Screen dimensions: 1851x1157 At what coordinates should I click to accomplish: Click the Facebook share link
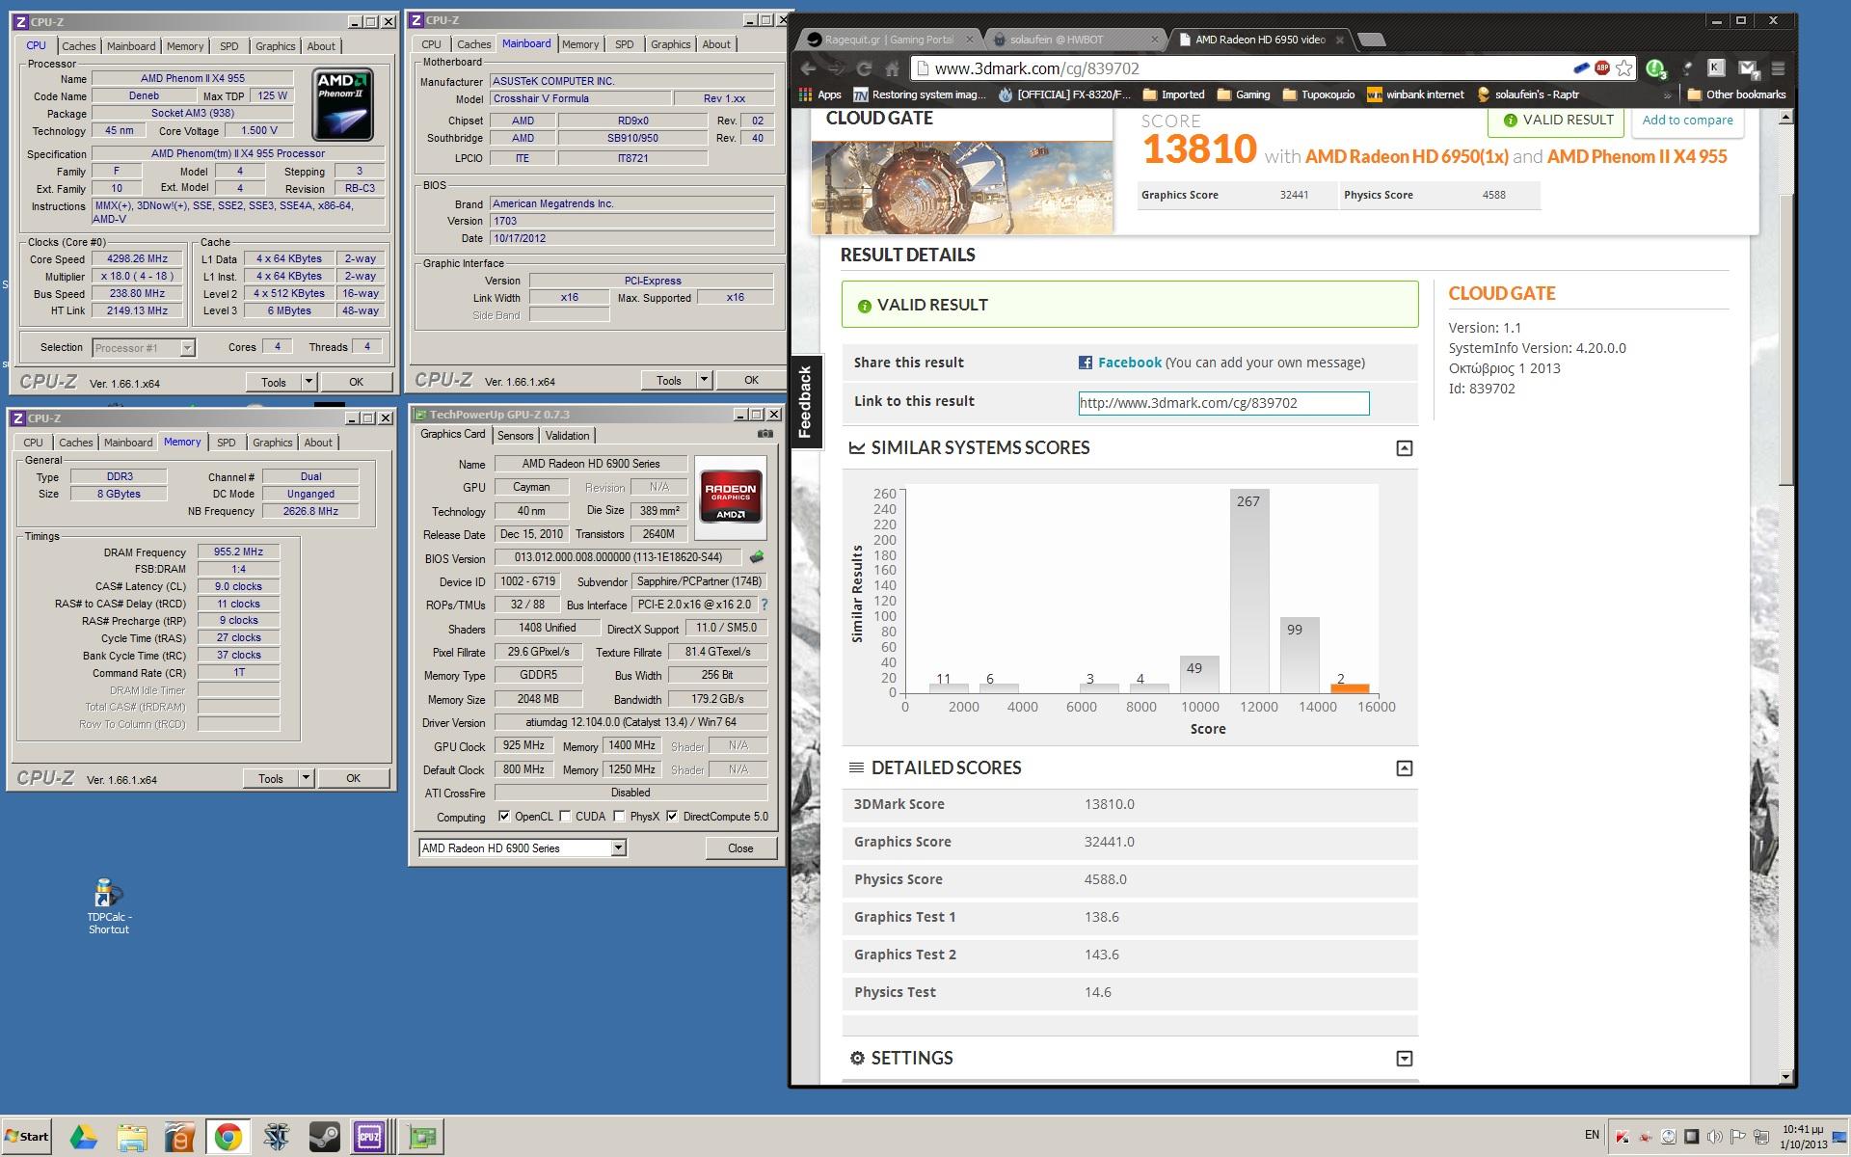point(1129,363)
